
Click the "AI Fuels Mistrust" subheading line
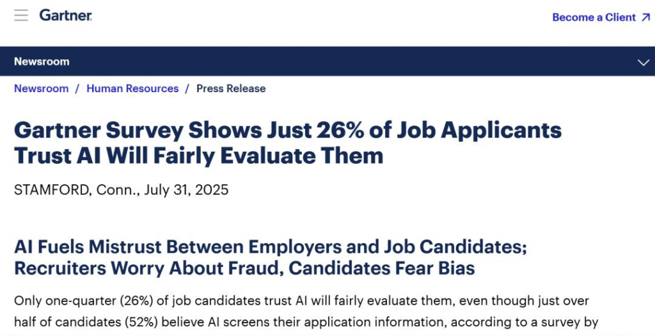[270, 247]
